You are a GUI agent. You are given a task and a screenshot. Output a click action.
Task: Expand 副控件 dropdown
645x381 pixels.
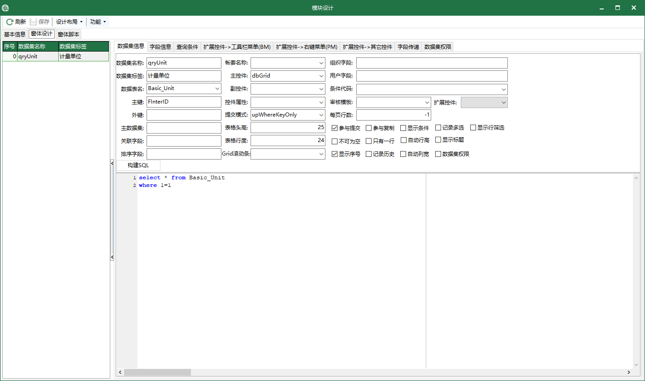click(321, 89)
